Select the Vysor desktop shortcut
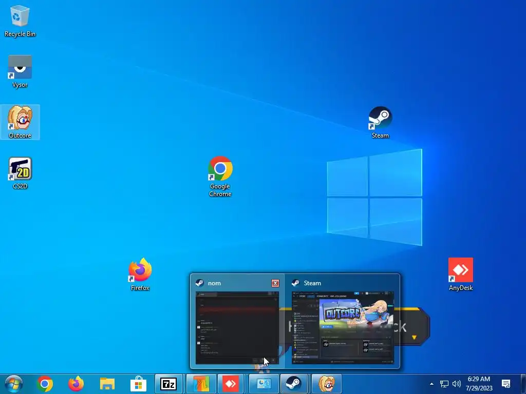The height and width of the screenshot is (394, 526). click(x=20, y=71)
